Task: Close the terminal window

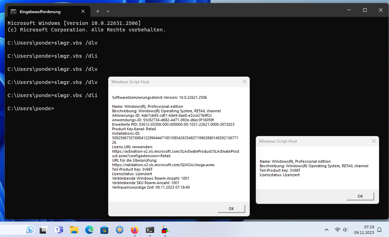Action: tap(381, 10)
